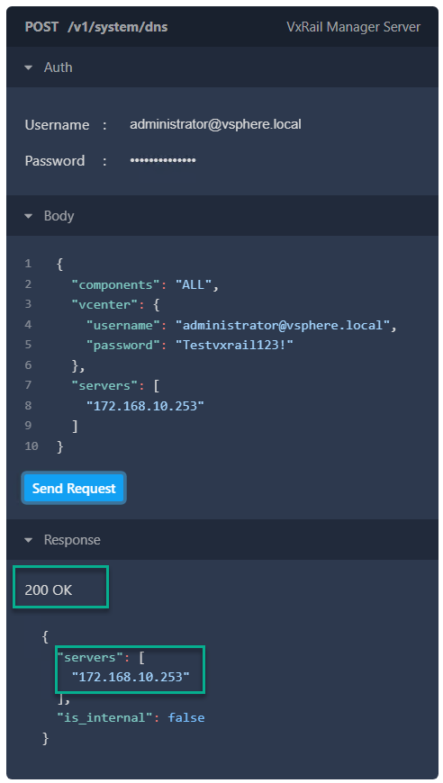Click the POST /v1/system/dns endpoint title
The image size is (443, 783).
pyautogui.click(x=96, y=27)
